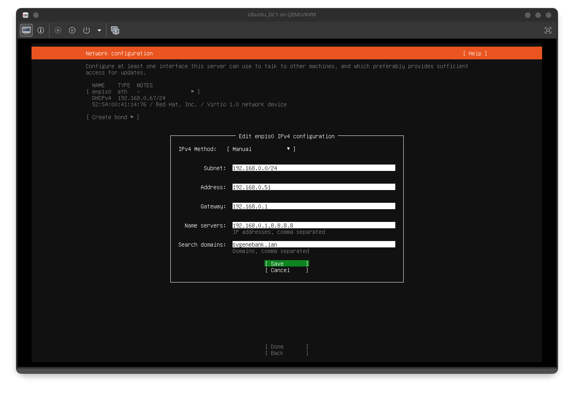
Task: Pause the virtual machine
Action: click(72, 30)
